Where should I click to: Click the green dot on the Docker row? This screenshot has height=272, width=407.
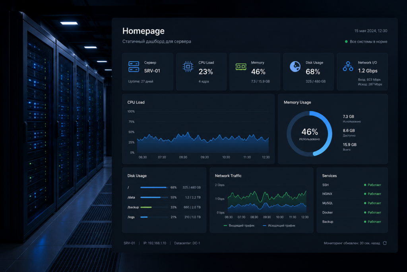365,212
